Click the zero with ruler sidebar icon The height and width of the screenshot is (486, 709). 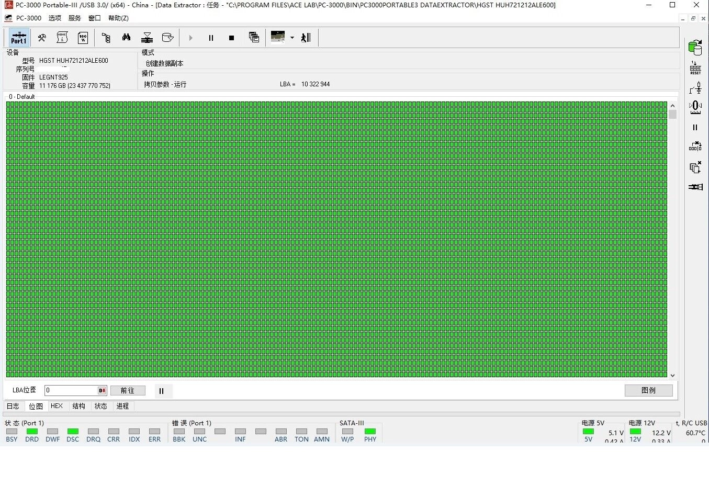click(695, 108)
